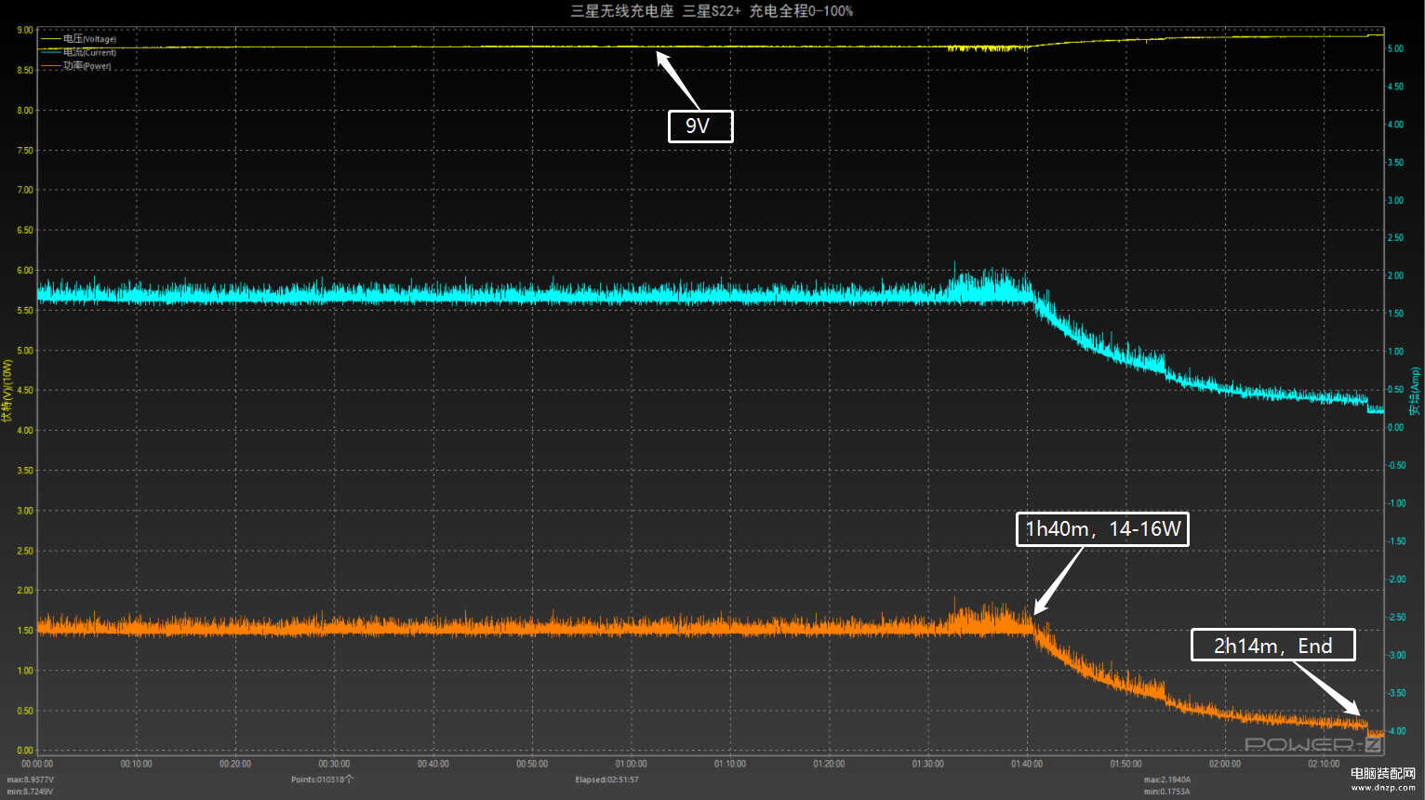1425x800 pixels.
Task: Click the 功率(Power) legend entry
Action: tap(75, 66)
